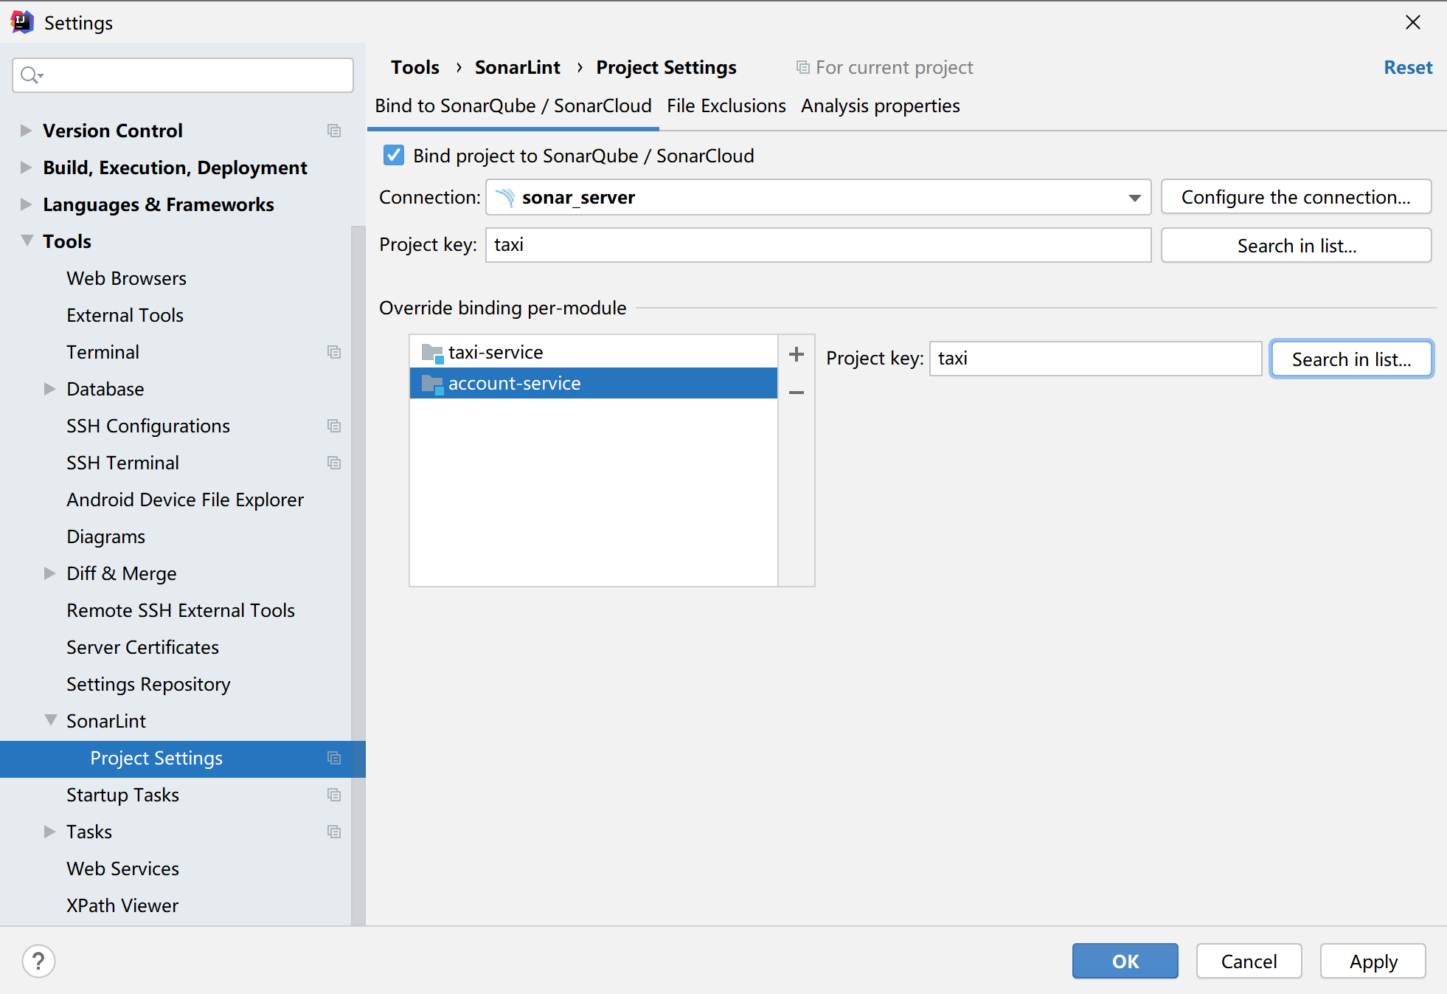Switch to the File Exclusions tab
Viewport: 1447px width, 994px height.
click(726, 106)
